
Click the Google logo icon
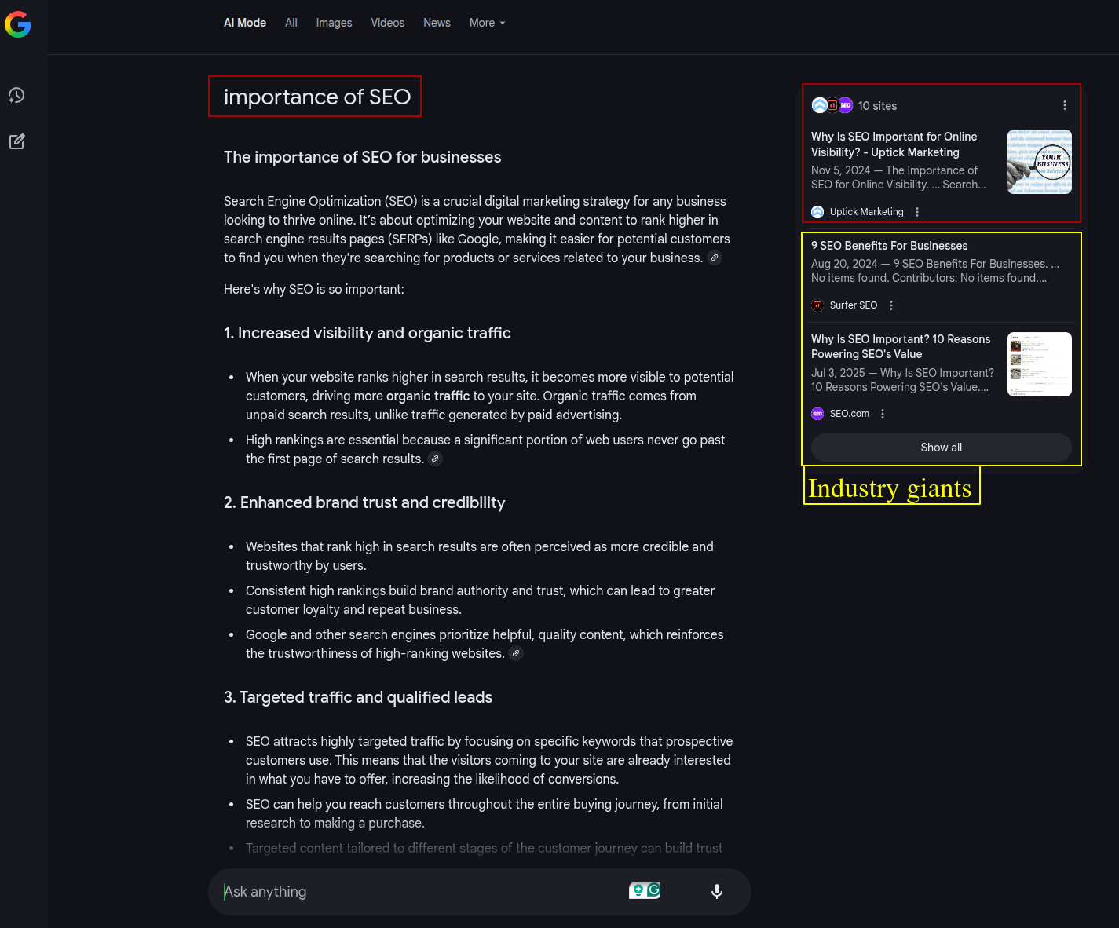pos(18,24)
